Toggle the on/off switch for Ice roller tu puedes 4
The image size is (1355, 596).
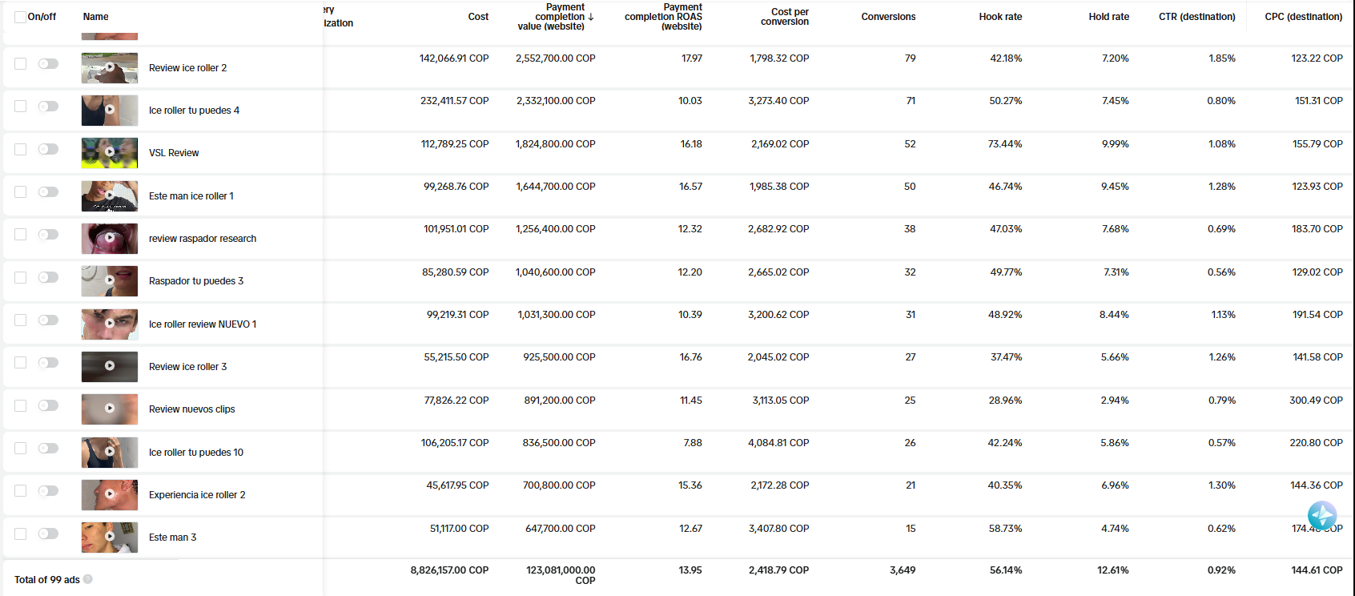click(48, 107)
